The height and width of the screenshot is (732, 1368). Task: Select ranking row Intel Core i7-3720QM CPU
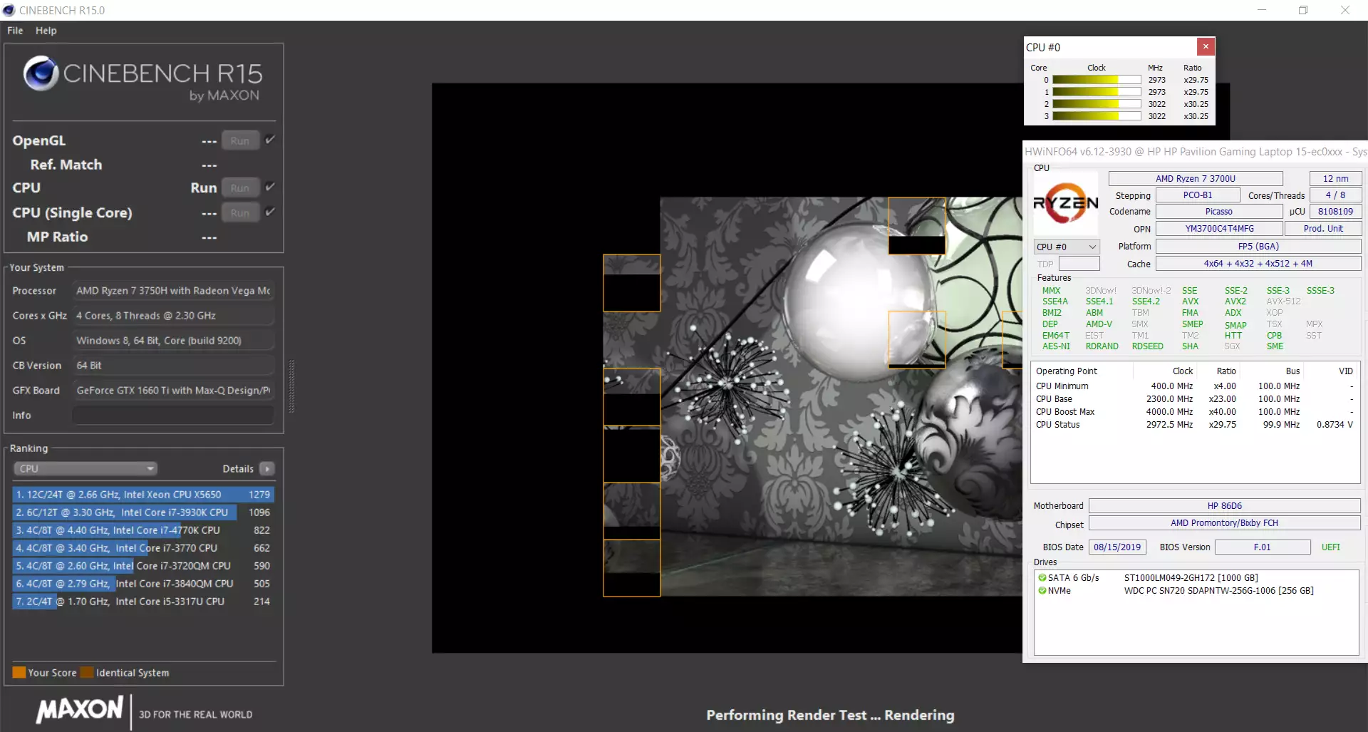point(143,566)
